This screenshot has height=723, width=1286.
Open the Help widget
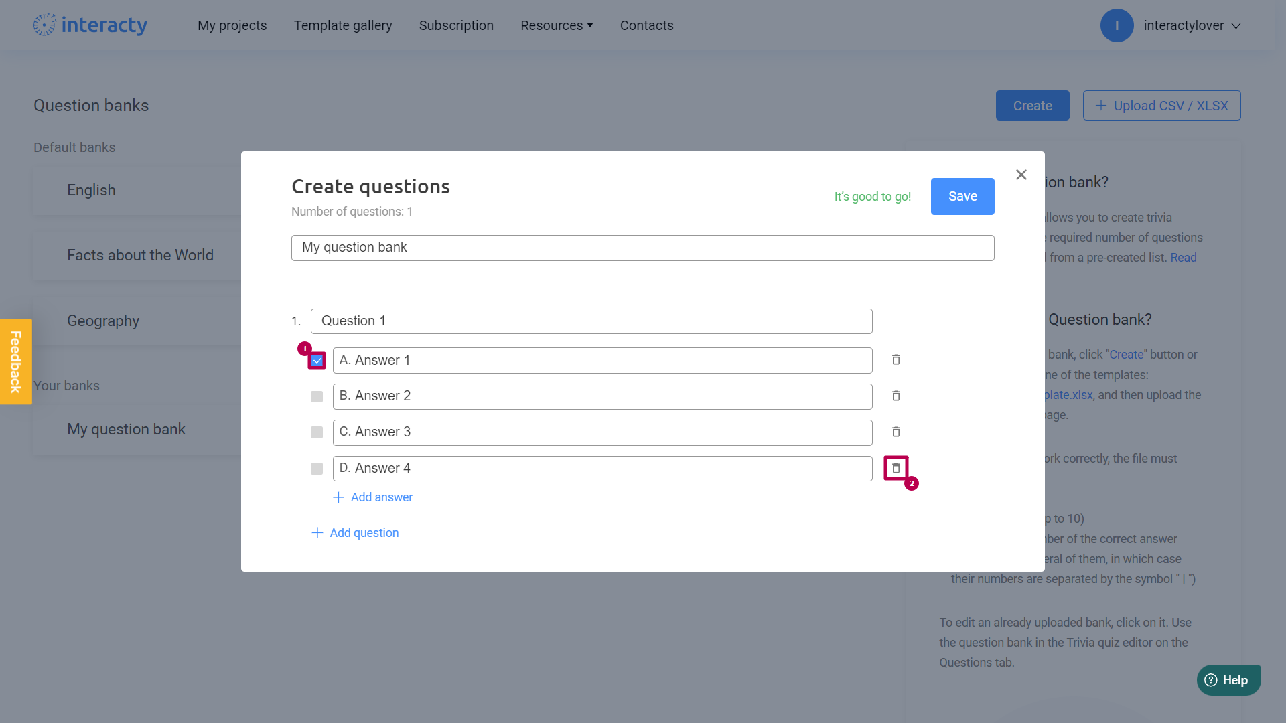[x=1228, y=680]
